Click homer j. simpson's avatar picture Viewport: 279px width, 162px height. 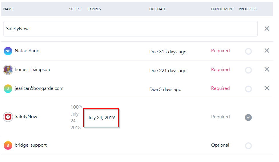[8, 70]
